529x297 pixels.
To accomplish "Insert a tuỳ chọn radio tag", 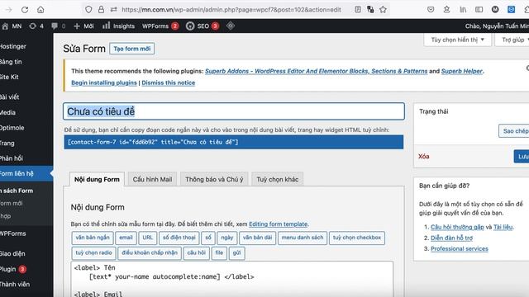I will coord(93,253).
